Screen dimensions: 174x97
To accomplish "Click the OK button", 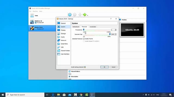I will [x=104, y=67].
